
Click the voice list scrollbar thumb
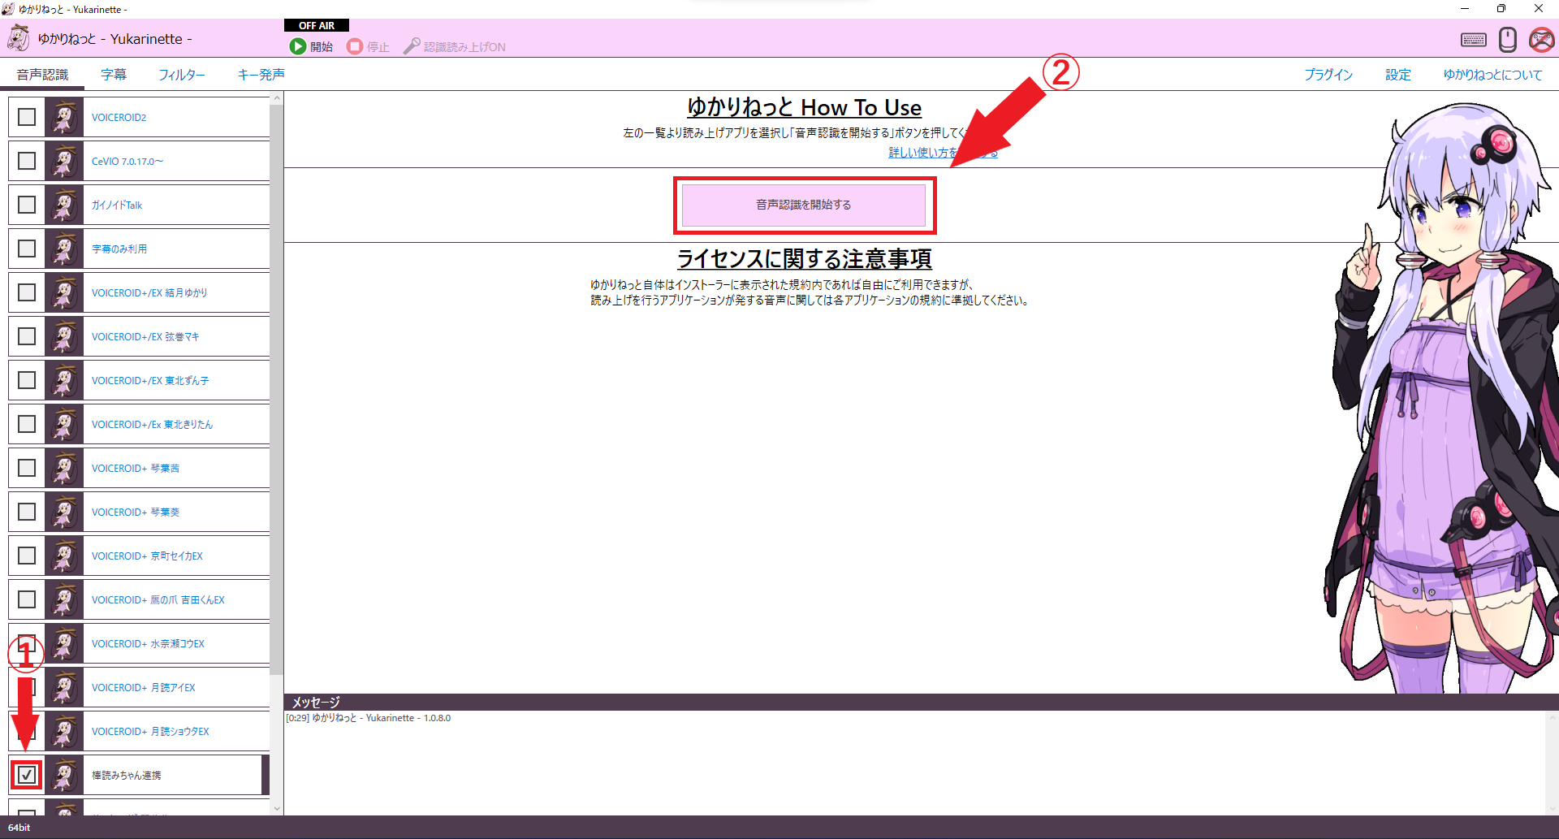coord(277,390)
